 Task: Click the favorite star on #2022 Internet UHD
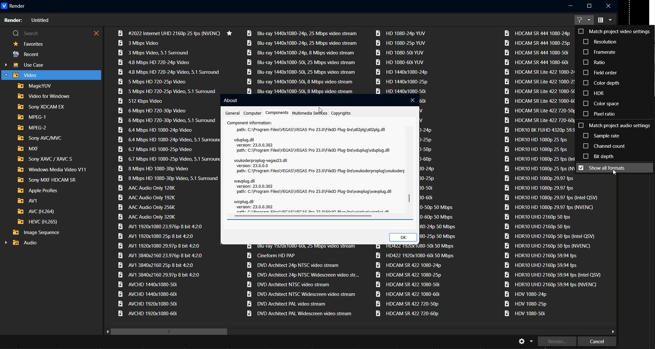[229, 33]
